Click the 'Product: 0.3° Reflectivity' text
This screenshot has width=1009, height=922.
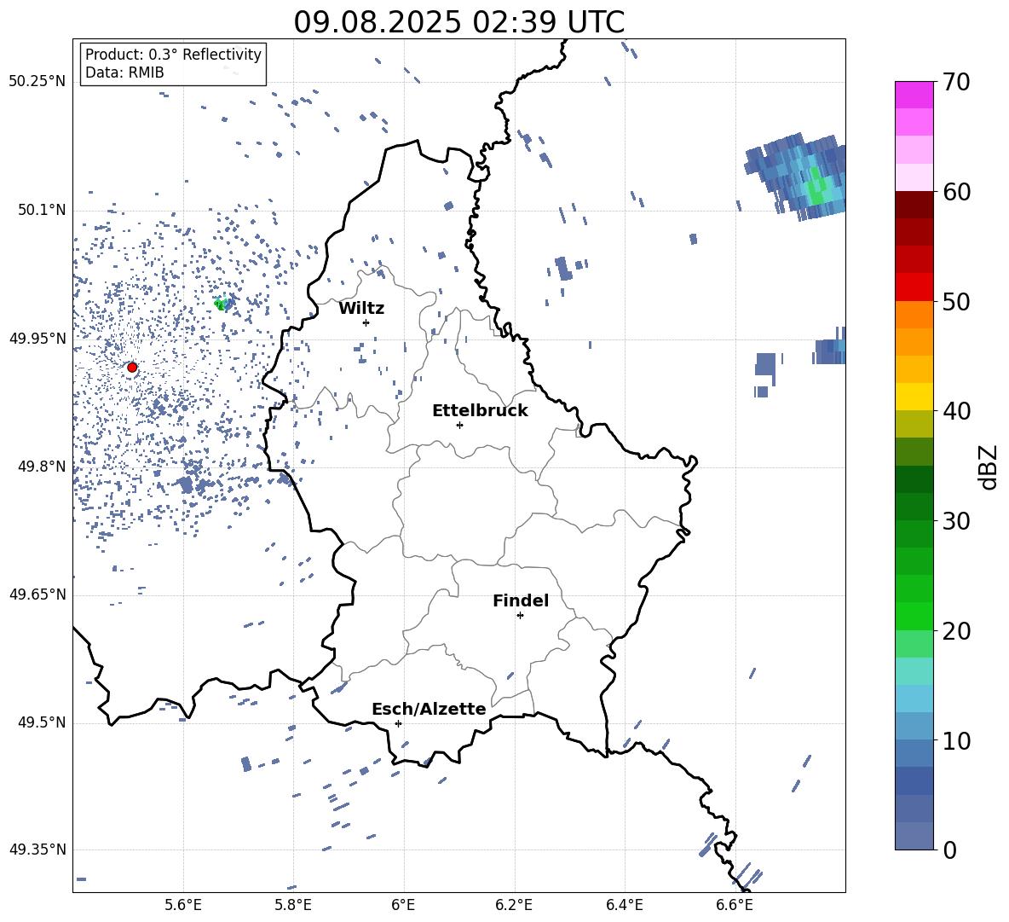[x=173, y=55]
